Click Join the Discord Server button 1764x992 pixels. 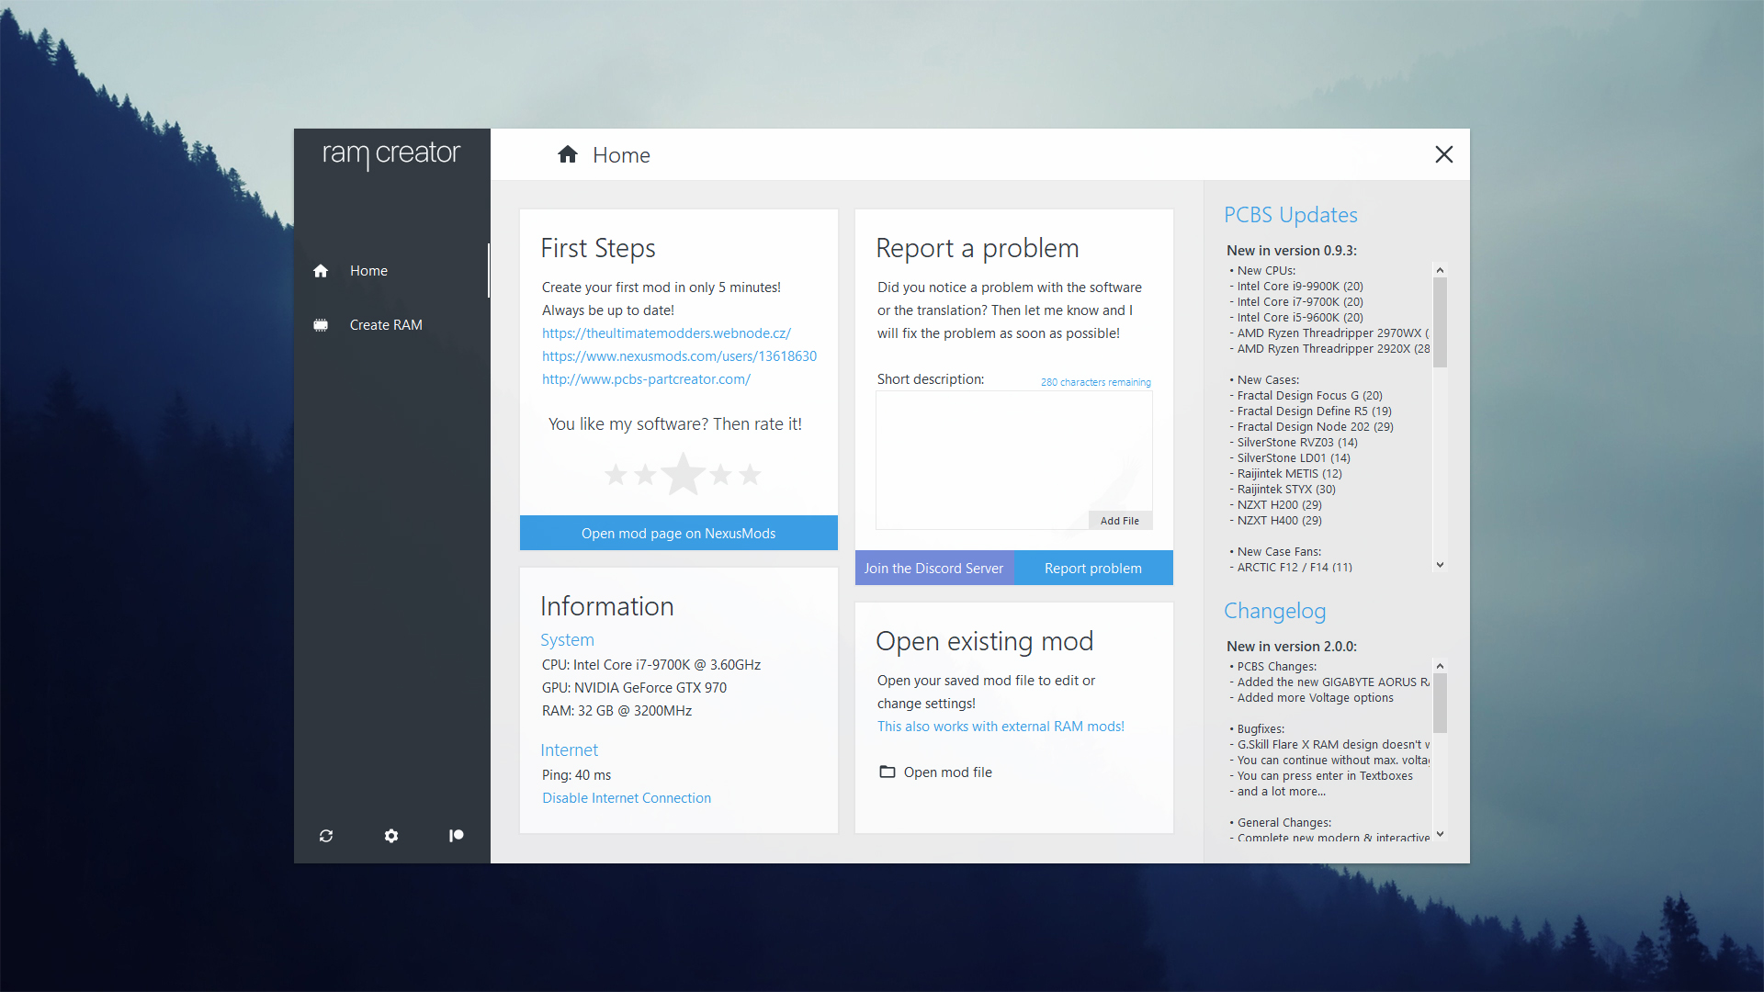(x=933, y=569)
